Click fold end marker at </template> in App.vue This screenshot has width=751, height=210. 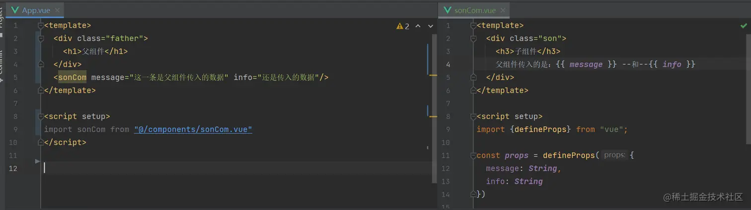point(41,91)
